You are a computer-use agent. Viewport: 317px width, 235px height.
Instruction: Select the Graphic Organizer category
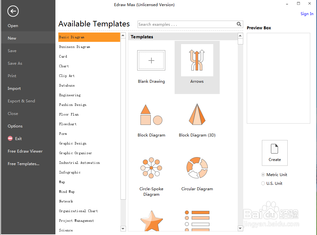coord(76,153)
